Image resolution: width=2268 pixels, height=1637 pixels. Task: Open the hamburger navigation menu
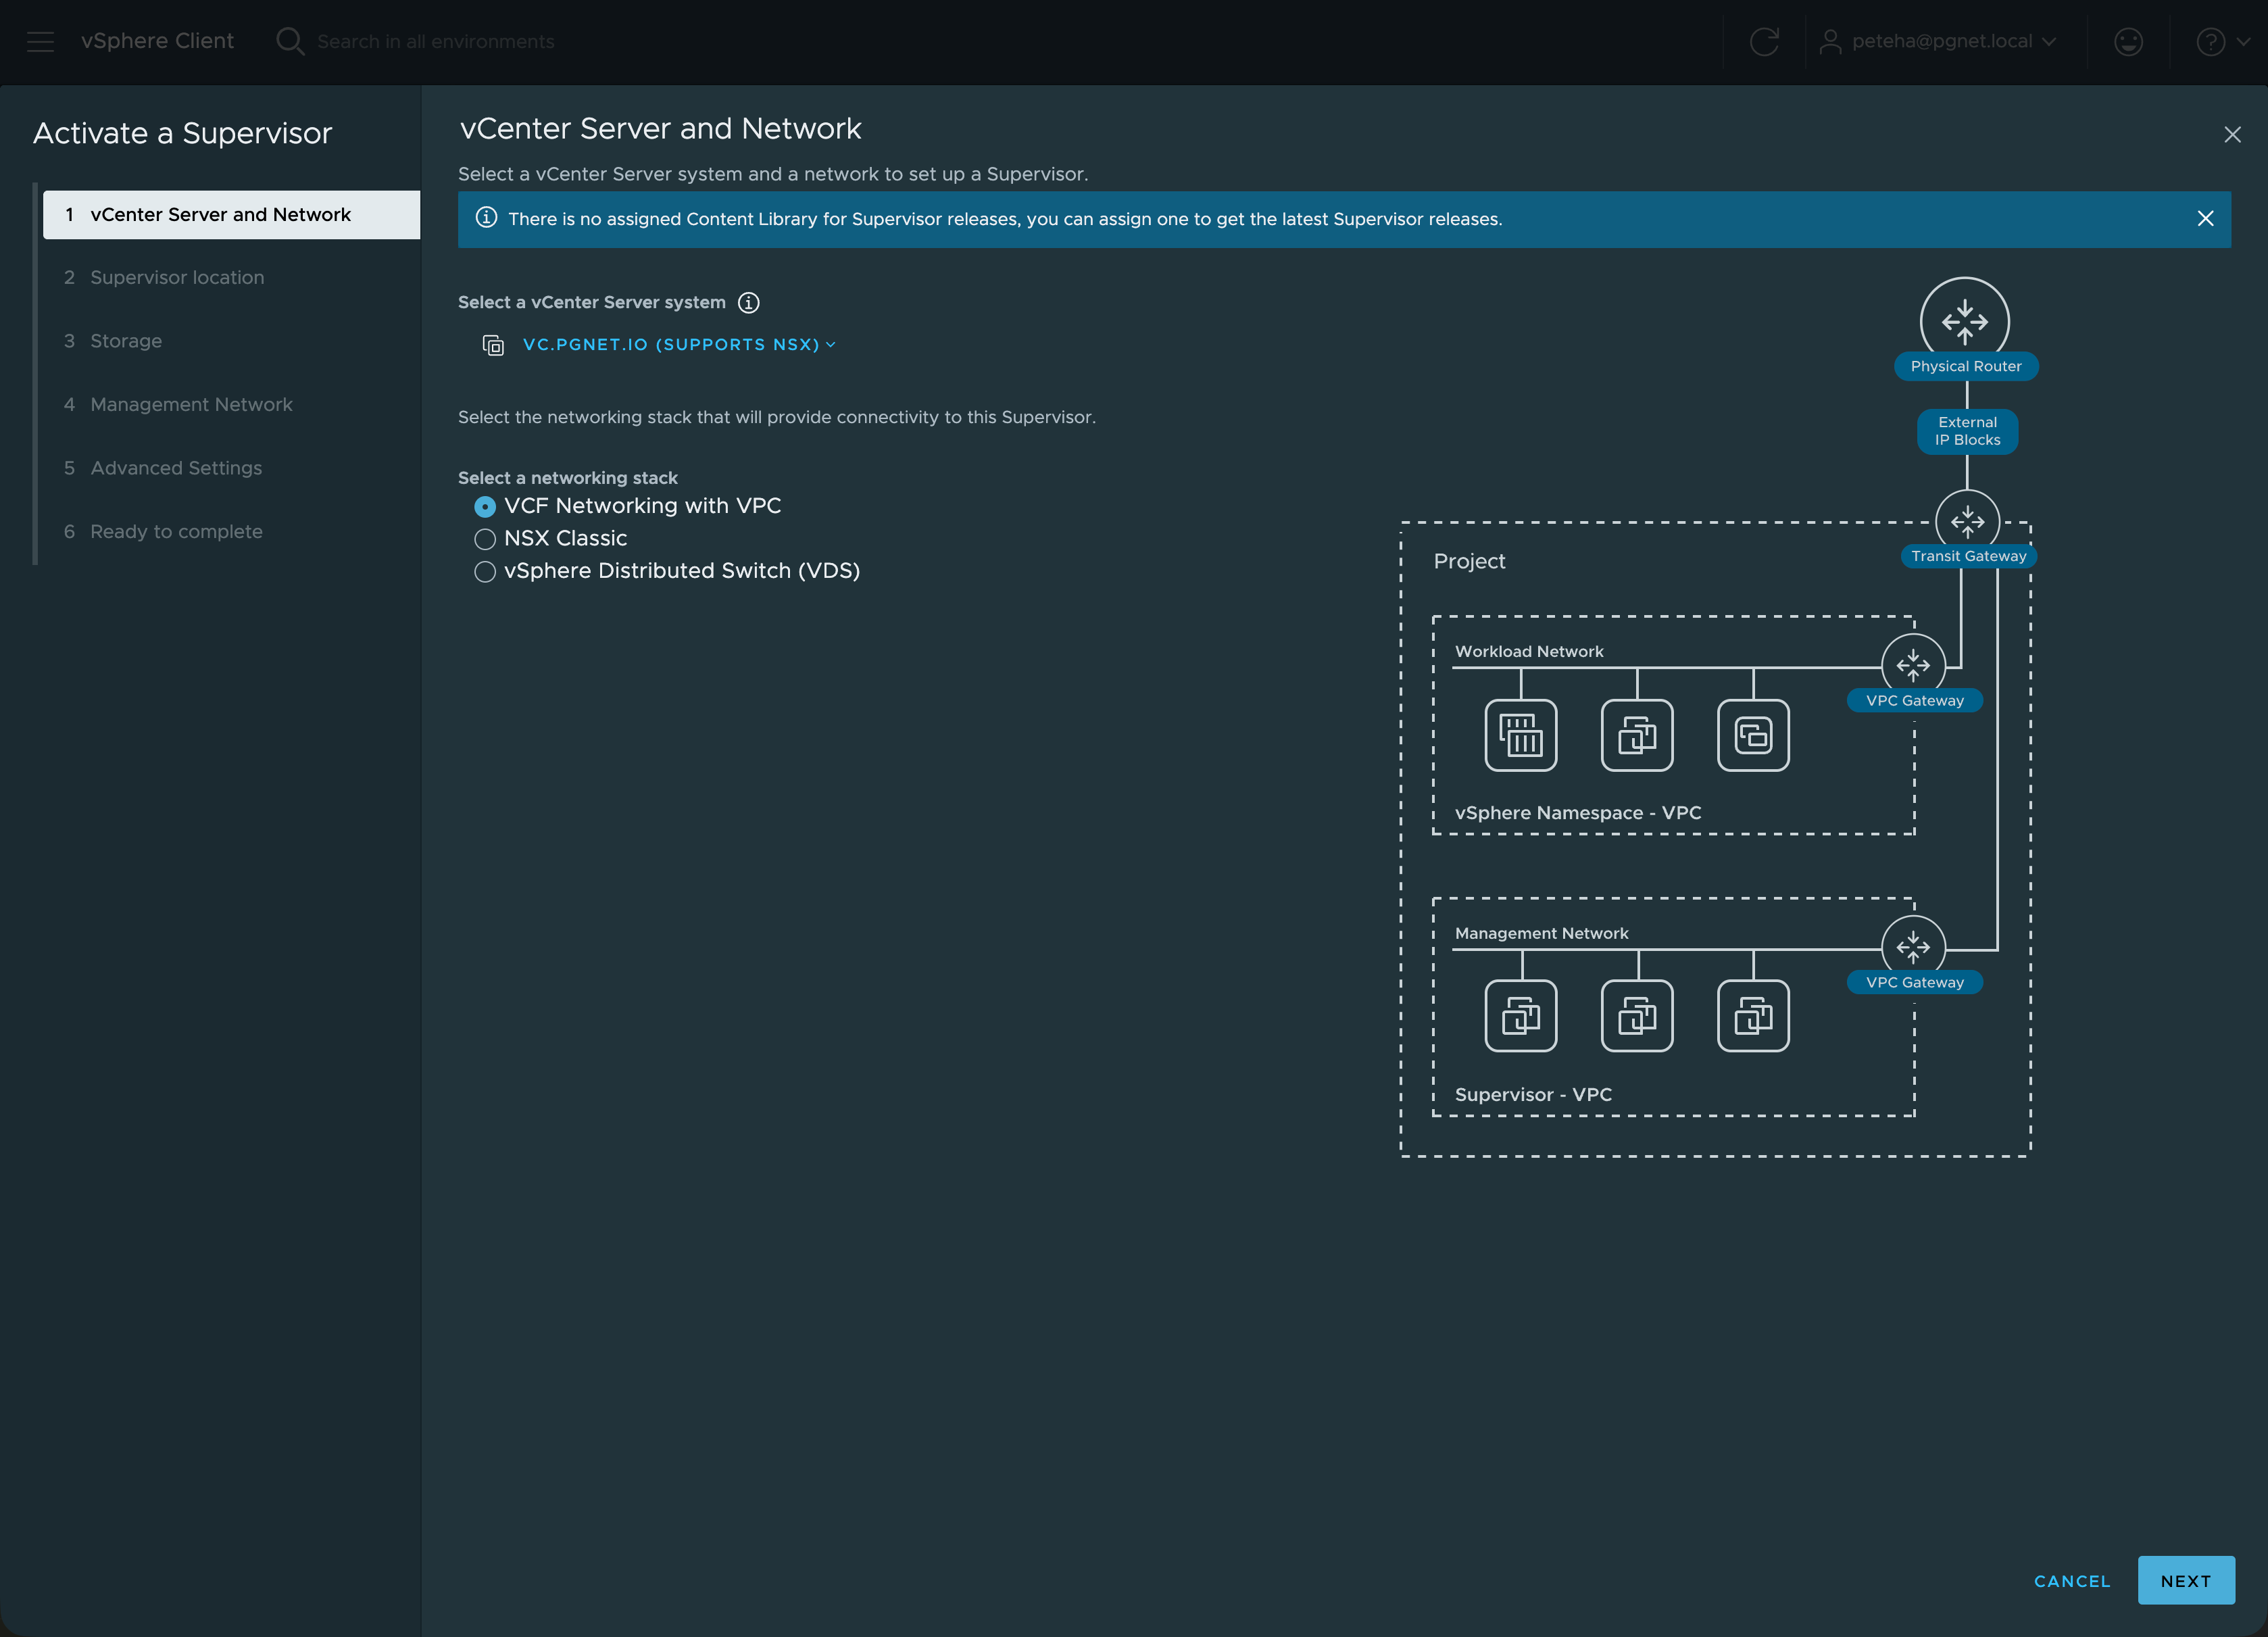[40, 41]
